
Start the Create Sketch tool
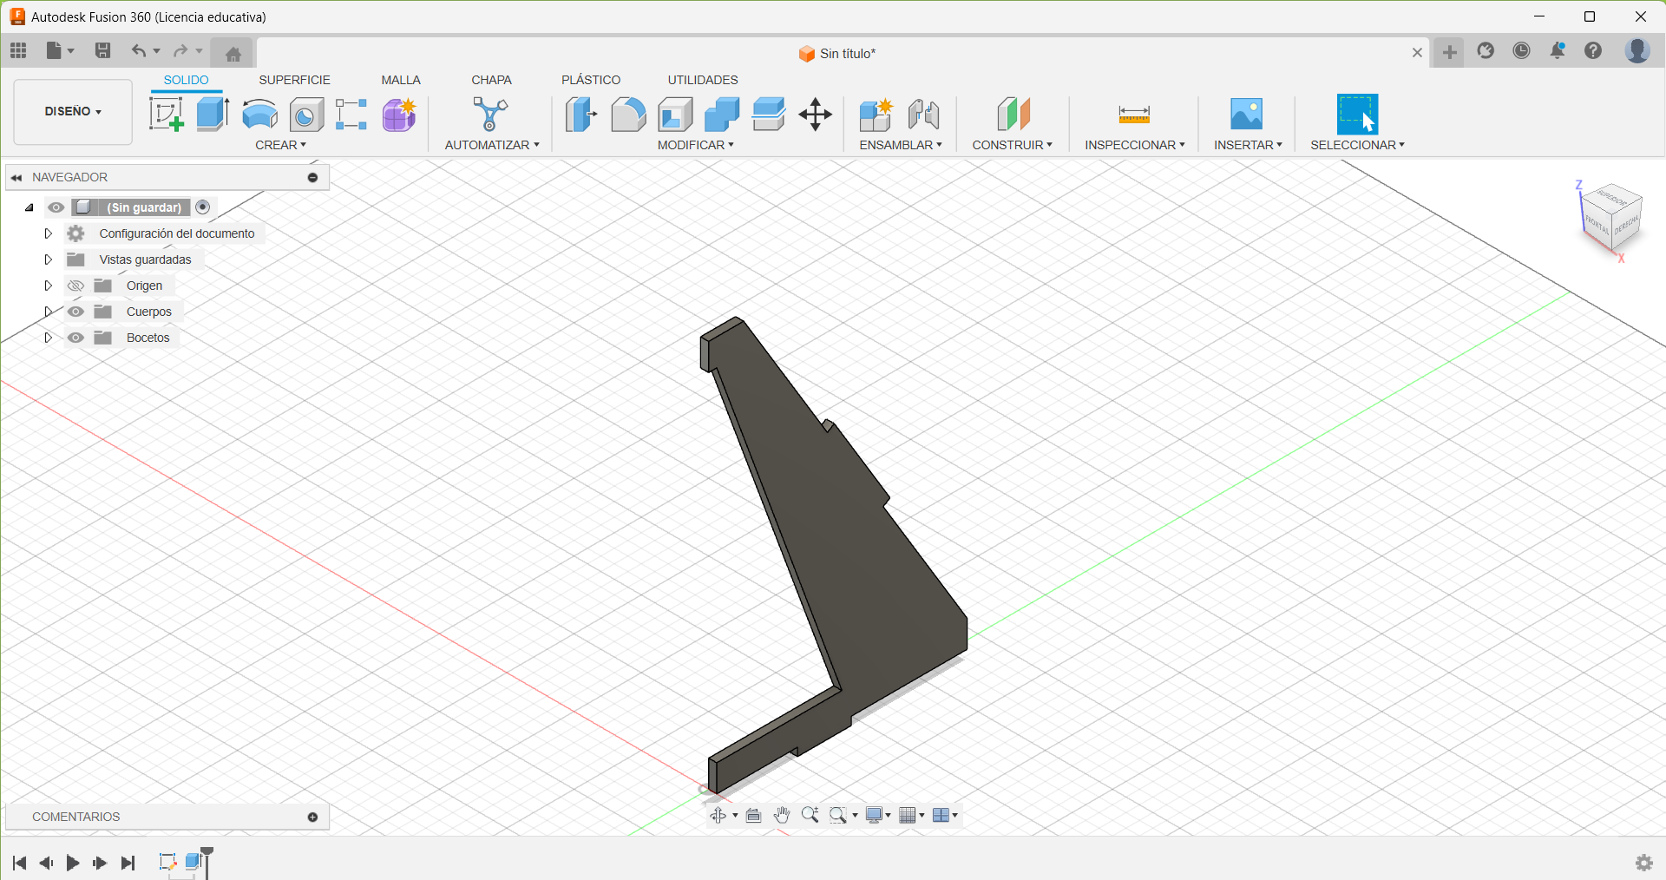[x=167, y=114]
